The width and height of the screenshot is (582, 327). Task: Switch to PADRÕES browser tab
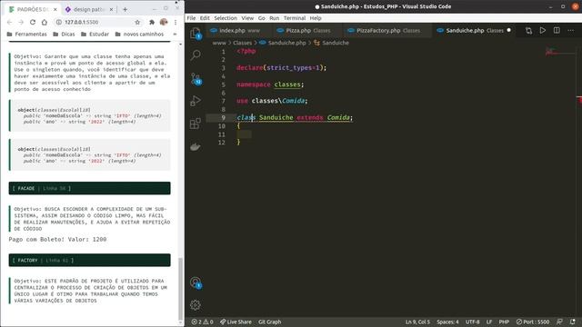(33, 9)
